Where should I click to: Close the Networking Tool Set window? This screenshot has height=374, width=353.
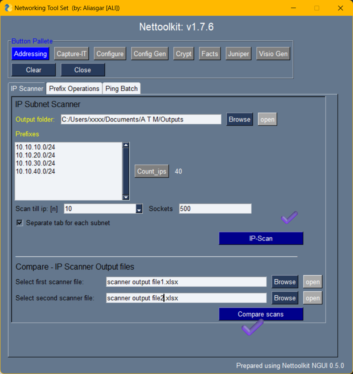tap(340, 8)
